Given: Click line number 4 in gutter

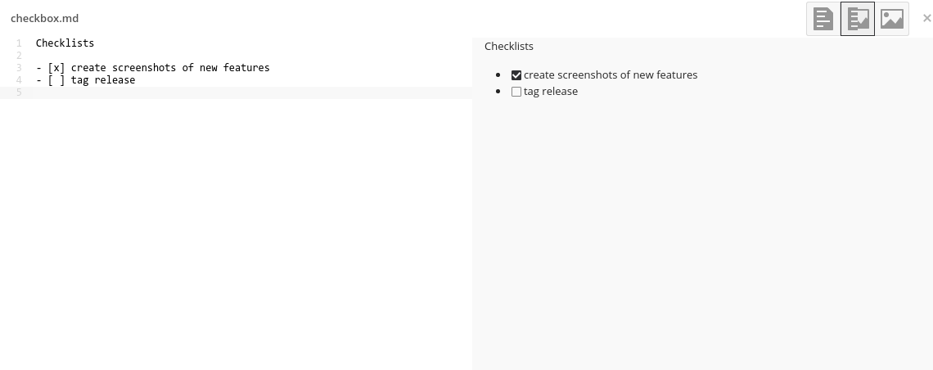Looking at the screenshot, I should (x=19, y=79).
